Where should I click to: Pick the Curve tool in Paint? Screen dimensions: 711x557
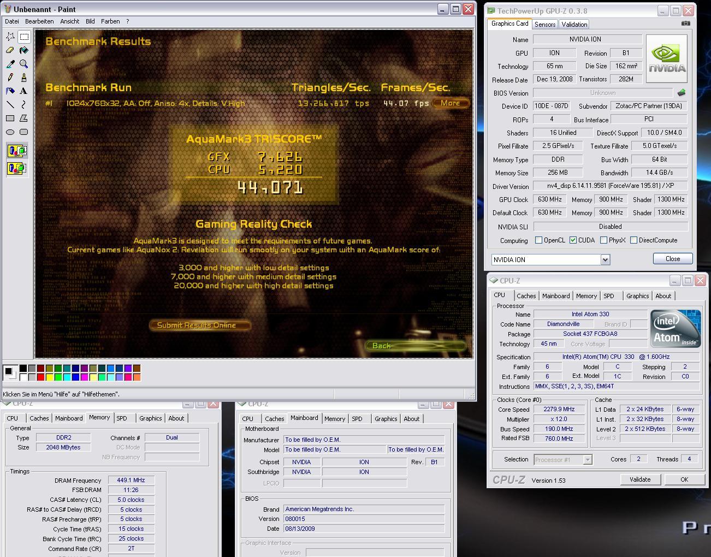pos(24,104)
